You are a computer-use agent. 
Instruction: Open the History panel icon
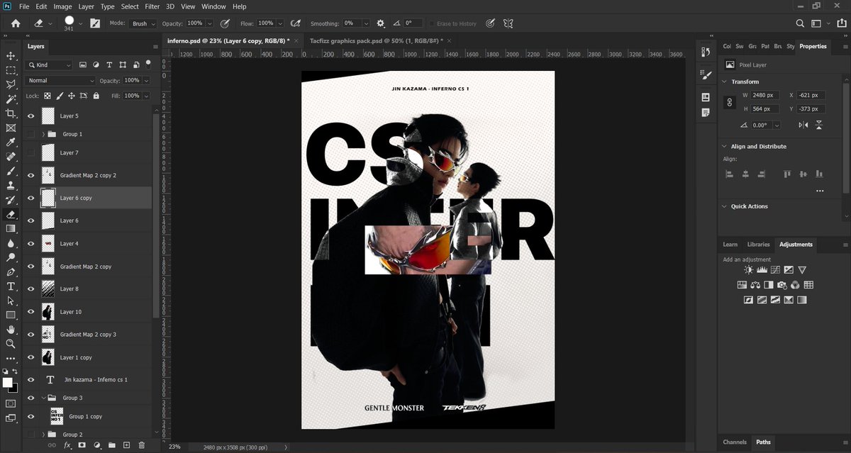tap(706, 52)
